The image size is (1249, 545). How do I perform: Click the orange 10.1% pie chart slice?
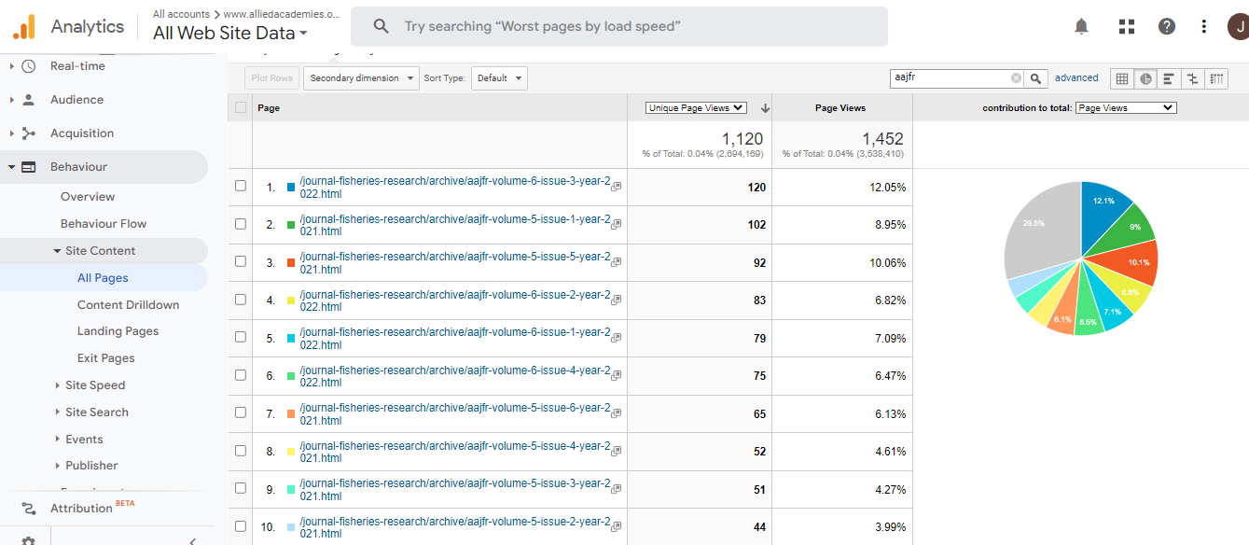pyautogui.click(x=1138, y=260)
